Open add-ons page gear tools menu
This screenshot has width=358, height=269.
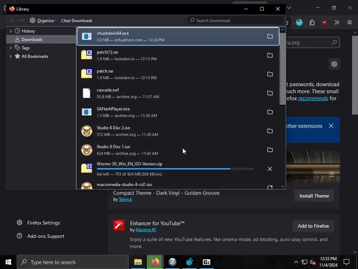point(334,64)
